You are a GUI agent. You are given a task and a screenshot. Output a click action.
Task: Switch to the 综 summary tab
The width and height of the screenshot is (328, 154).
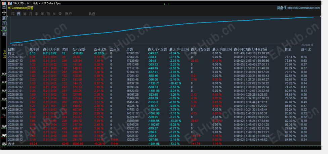click(x=13, y=14)
